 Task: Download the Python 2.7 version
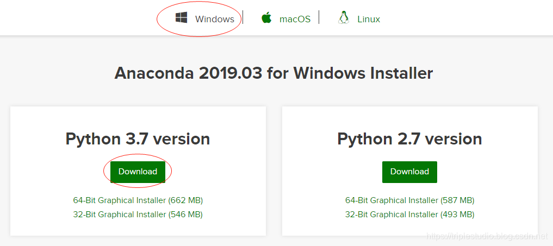coord(409,172)
